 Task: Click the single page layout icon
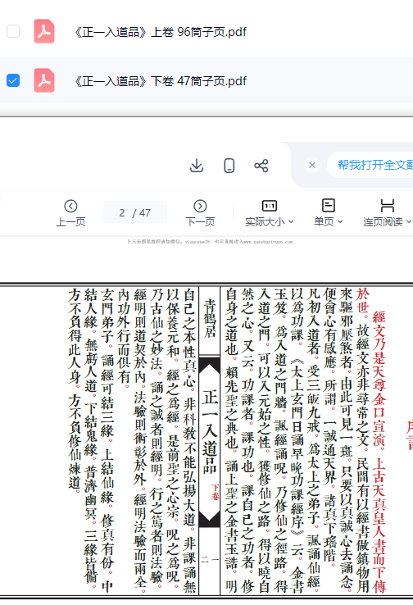(328, 205)
